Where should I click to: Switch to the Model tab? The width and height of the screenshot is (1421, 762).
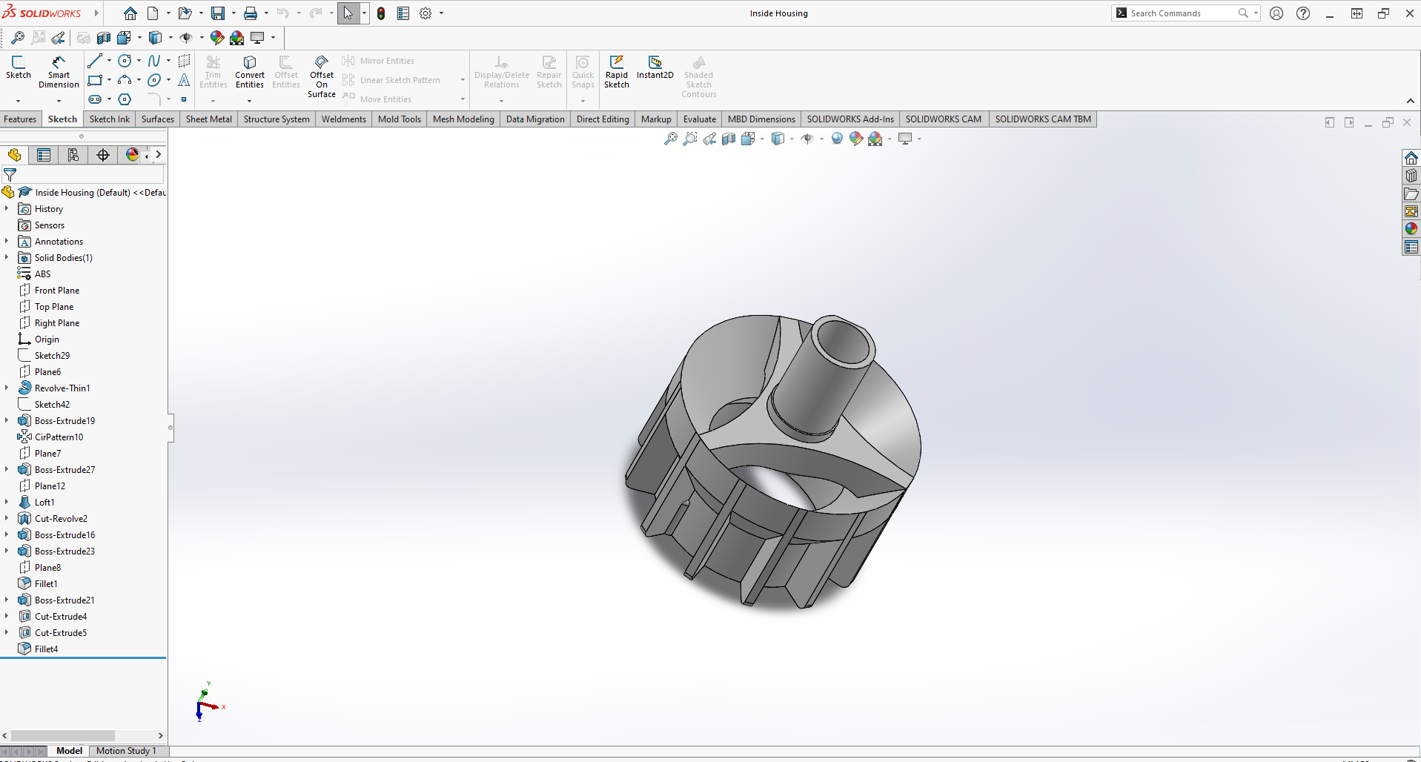pos(69,751)
